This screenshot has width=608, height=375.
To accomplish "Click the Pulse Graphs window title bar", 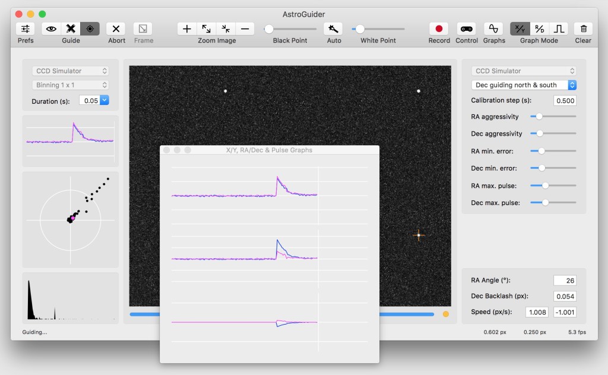I will click(x=269, y=150).
